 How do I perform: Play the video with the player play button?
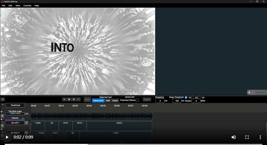click(7, 137)
